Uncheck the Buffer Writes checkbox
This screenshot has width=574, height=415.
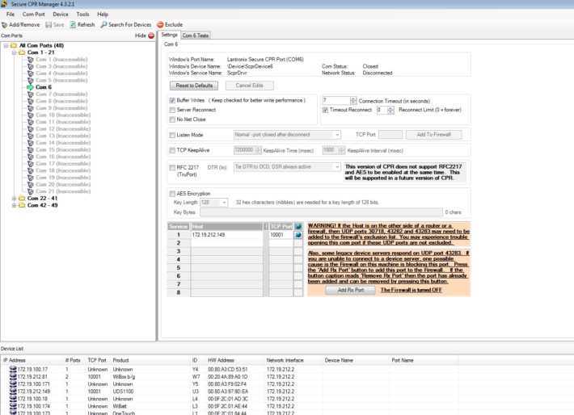(x=172, y=100)
